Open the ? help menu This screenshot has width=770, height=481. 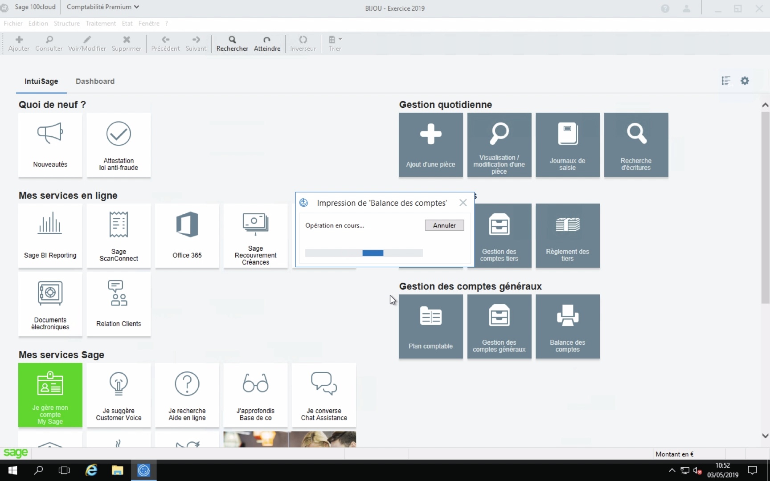[x=167, y=23]
